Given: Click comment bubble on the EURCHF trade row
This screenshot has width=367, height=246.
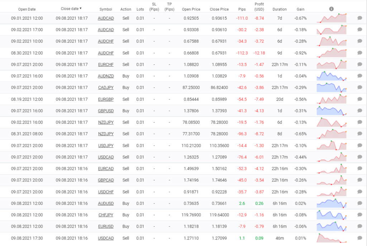Looking at the screenshot, I should coord(360,64).
